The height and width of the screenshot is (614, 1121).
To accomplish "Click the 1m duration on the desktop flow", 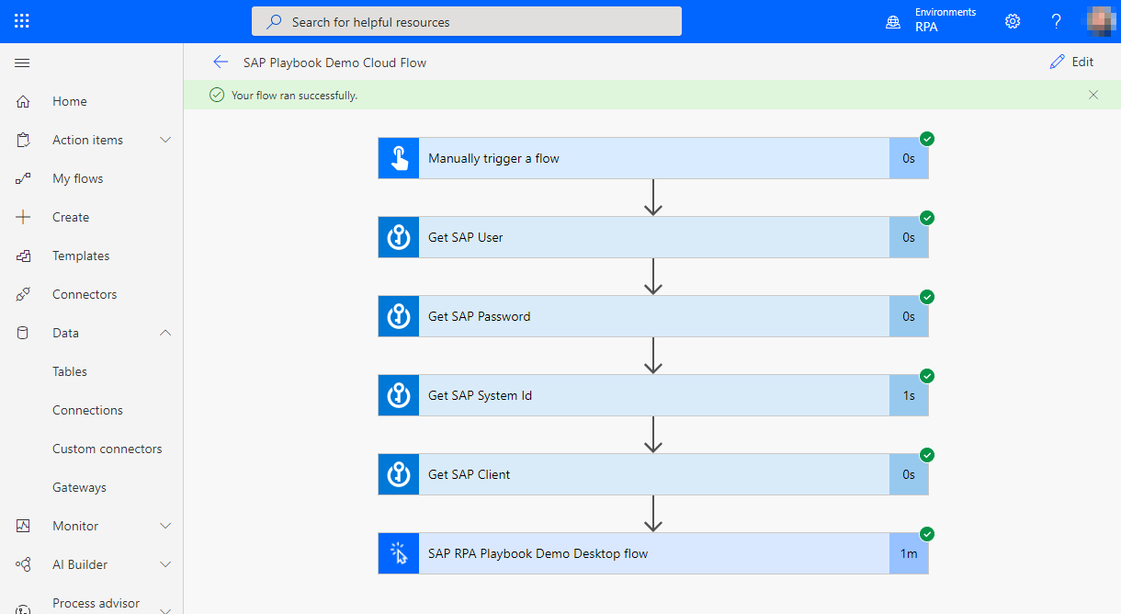I will click(x=909, y=553).
